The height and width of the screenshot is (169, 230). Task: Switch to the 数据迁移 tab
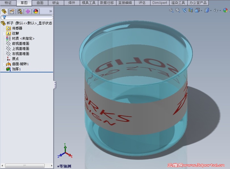click(107, 3)
